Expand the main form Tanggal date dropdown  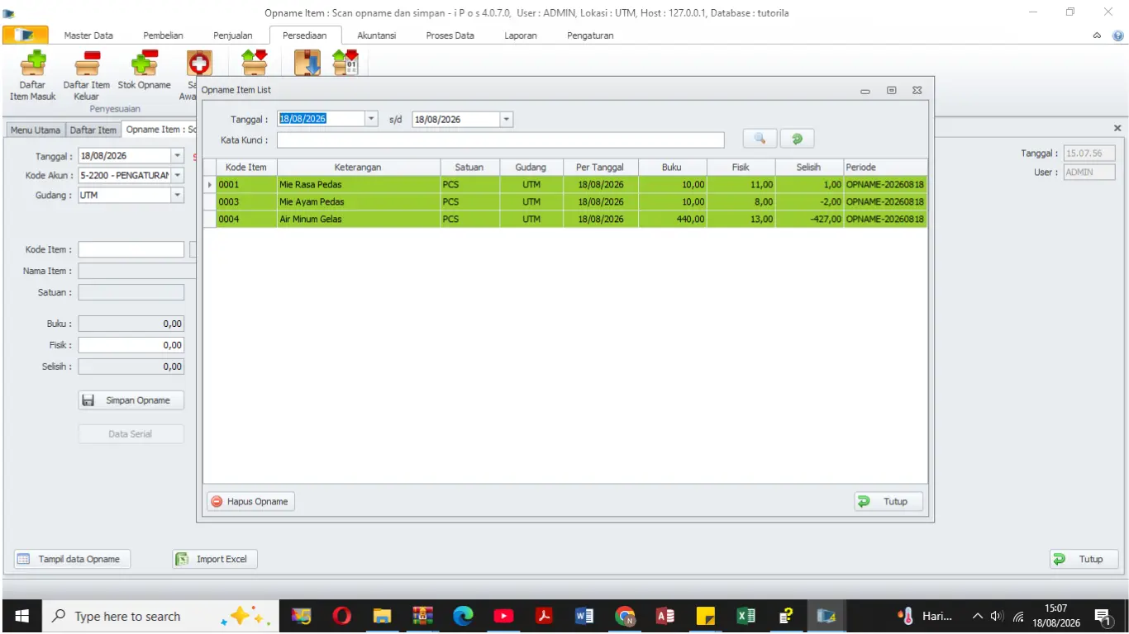point(177,156)
